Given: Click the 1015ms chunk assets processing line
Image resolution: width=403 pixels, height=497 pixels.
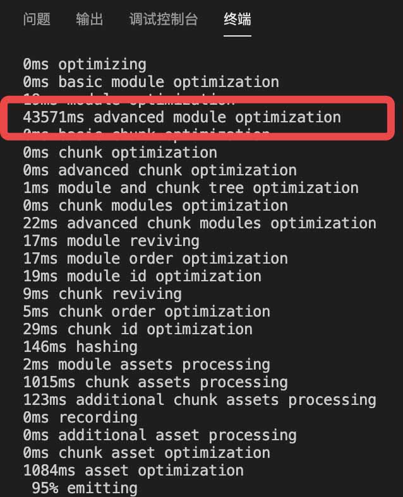Looking at the screenshot, I should 155,383.
